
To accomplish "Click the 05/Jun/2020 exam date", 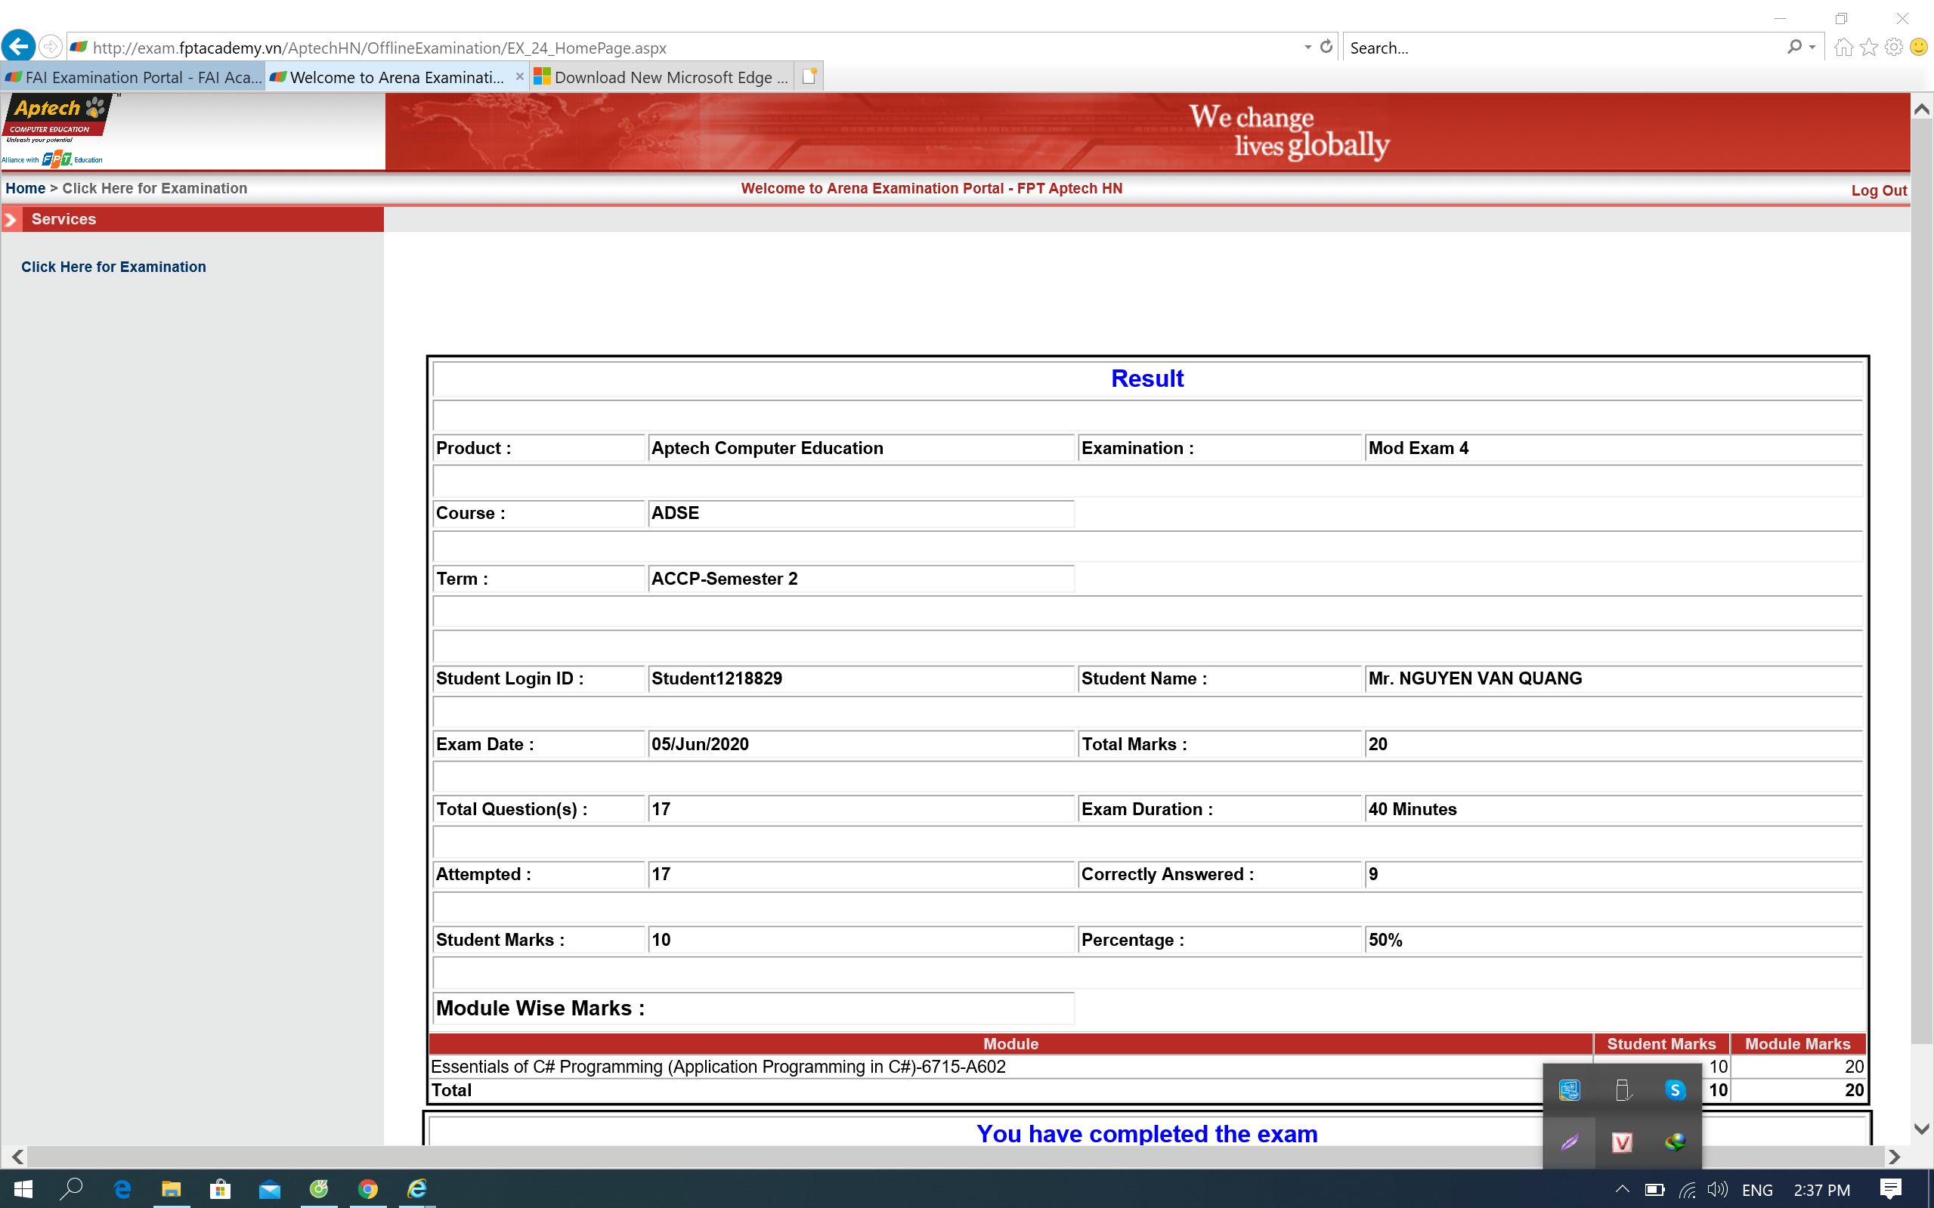I will (700, 744).
